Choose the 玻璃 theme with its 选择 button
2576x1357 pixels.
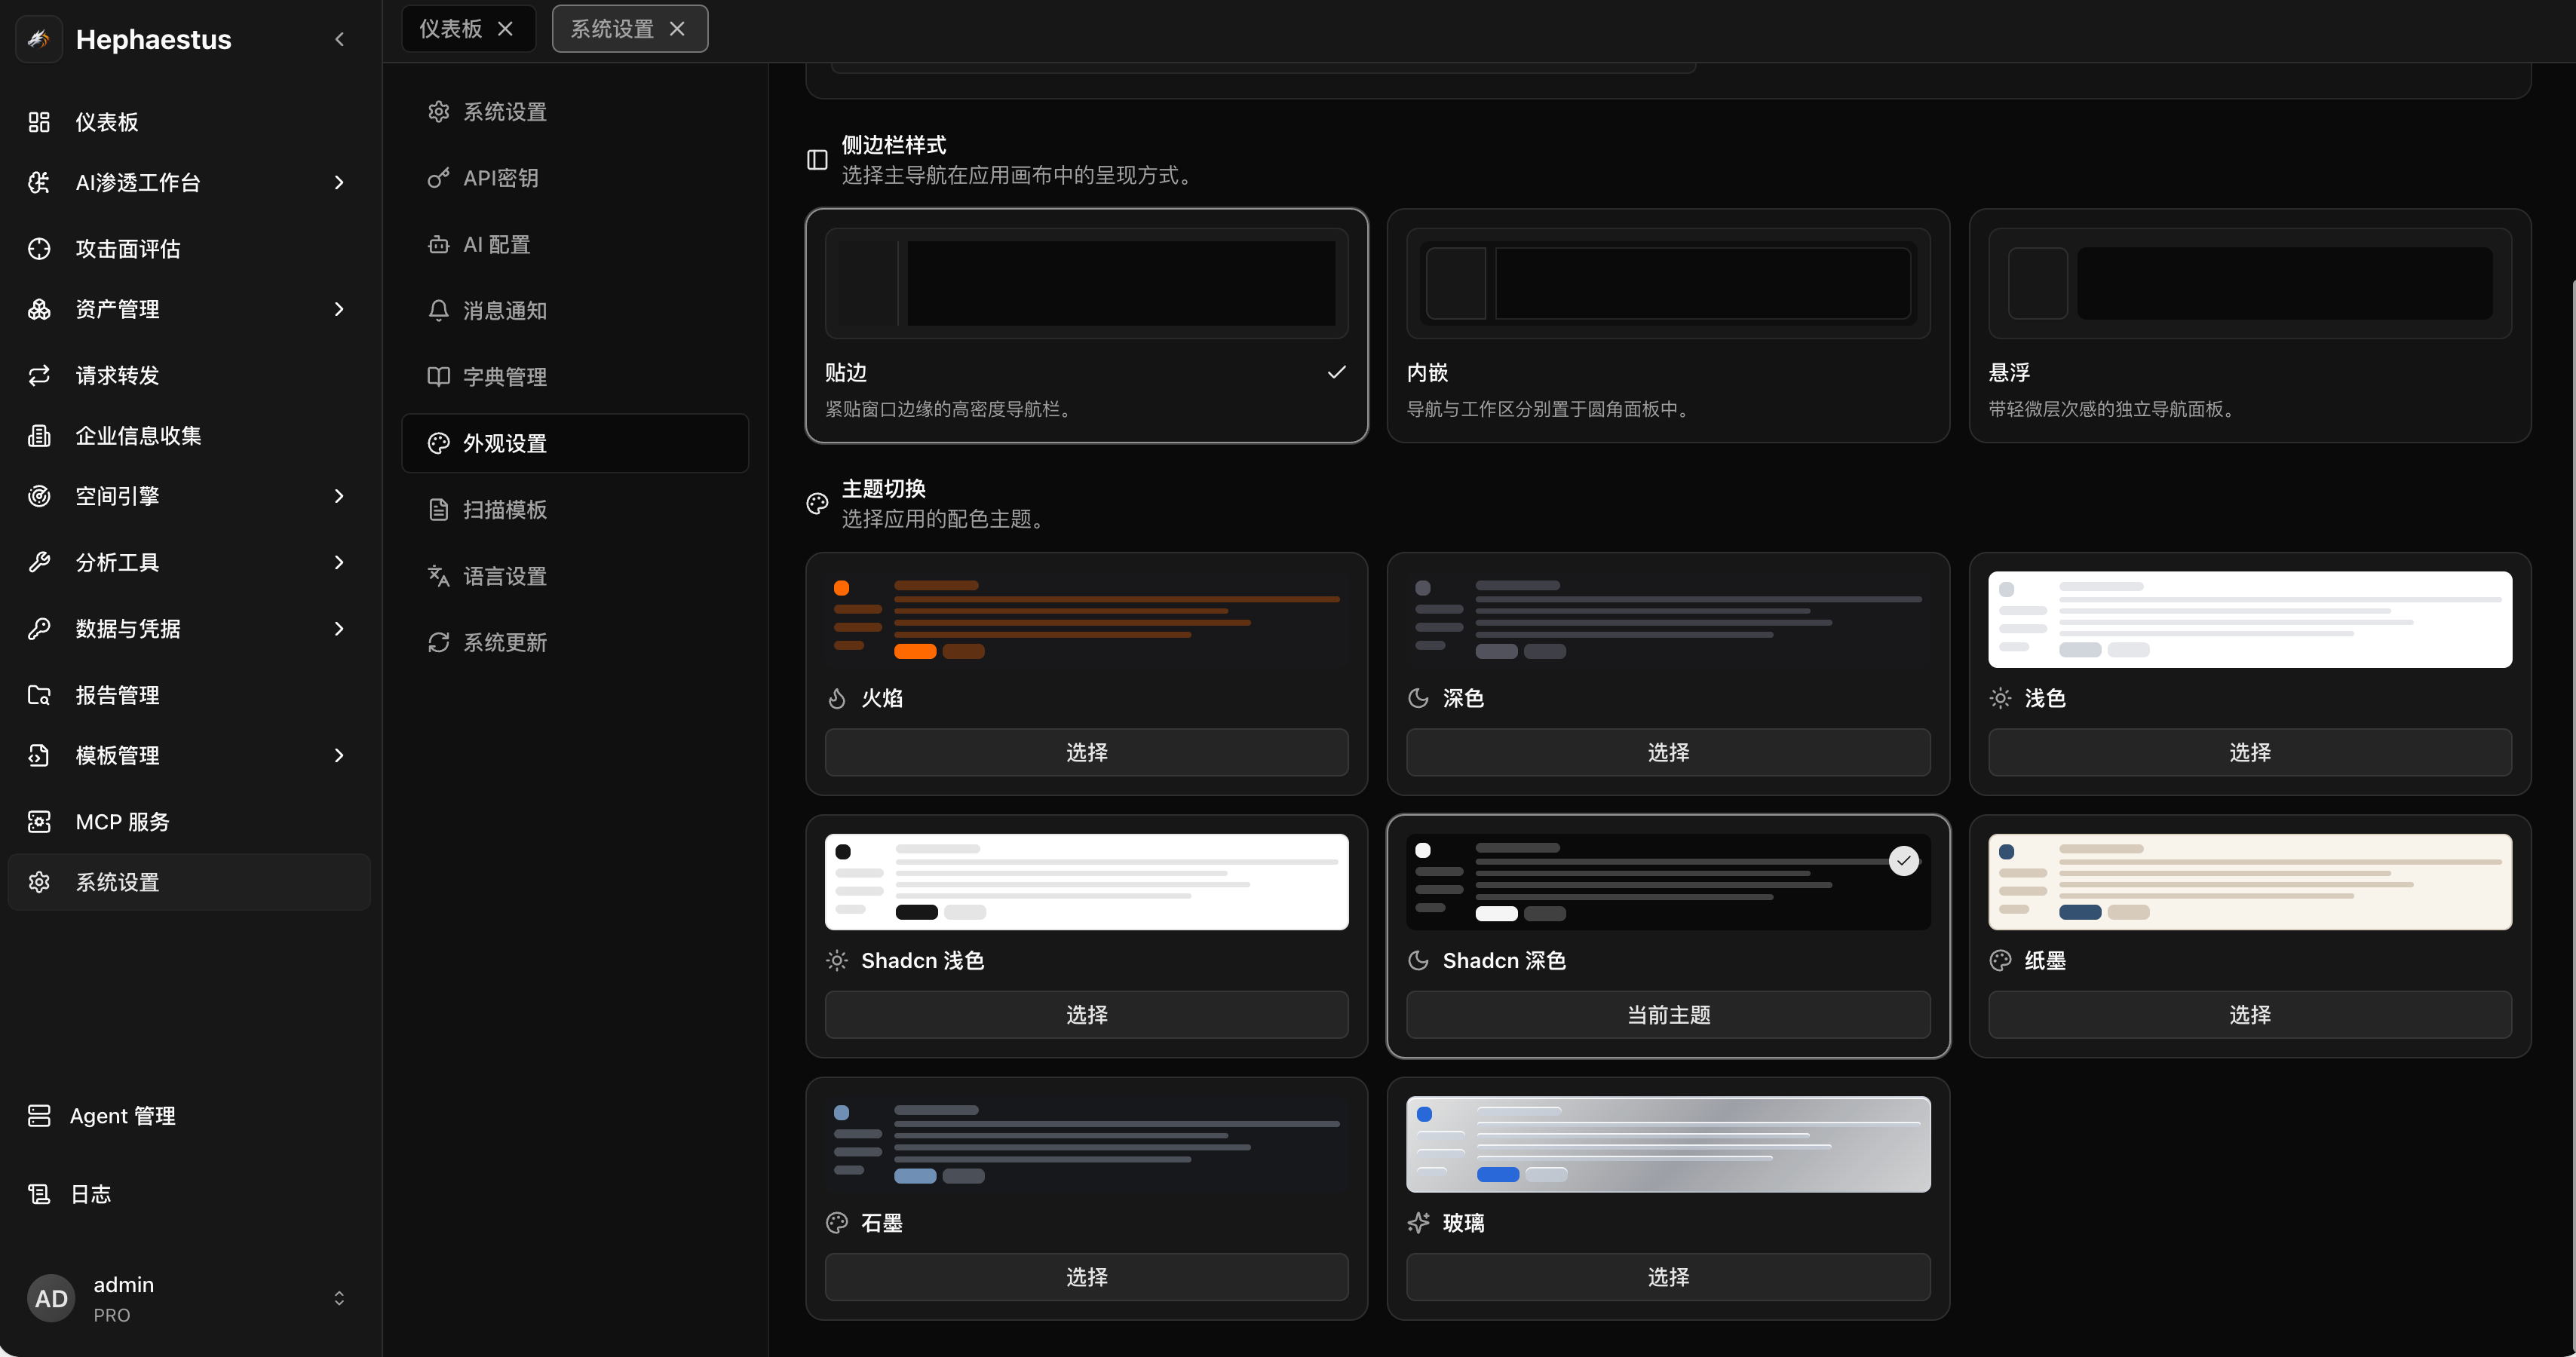click(x=1667, y=1277)
